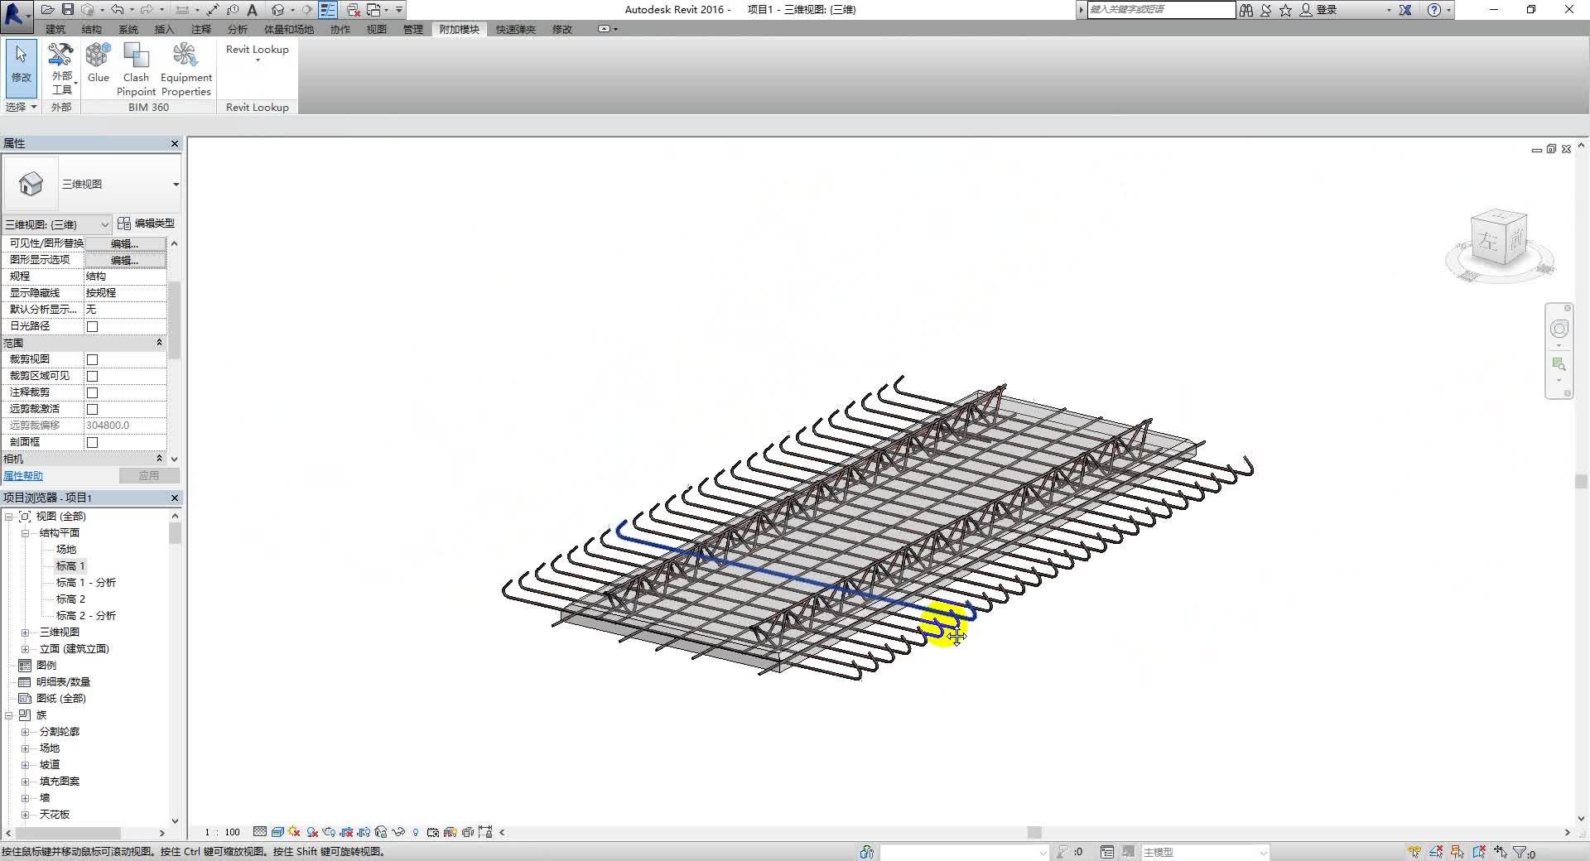1590x861 pixels.
Task: Open the default 3D view house icon
Action: pos(278,10)
